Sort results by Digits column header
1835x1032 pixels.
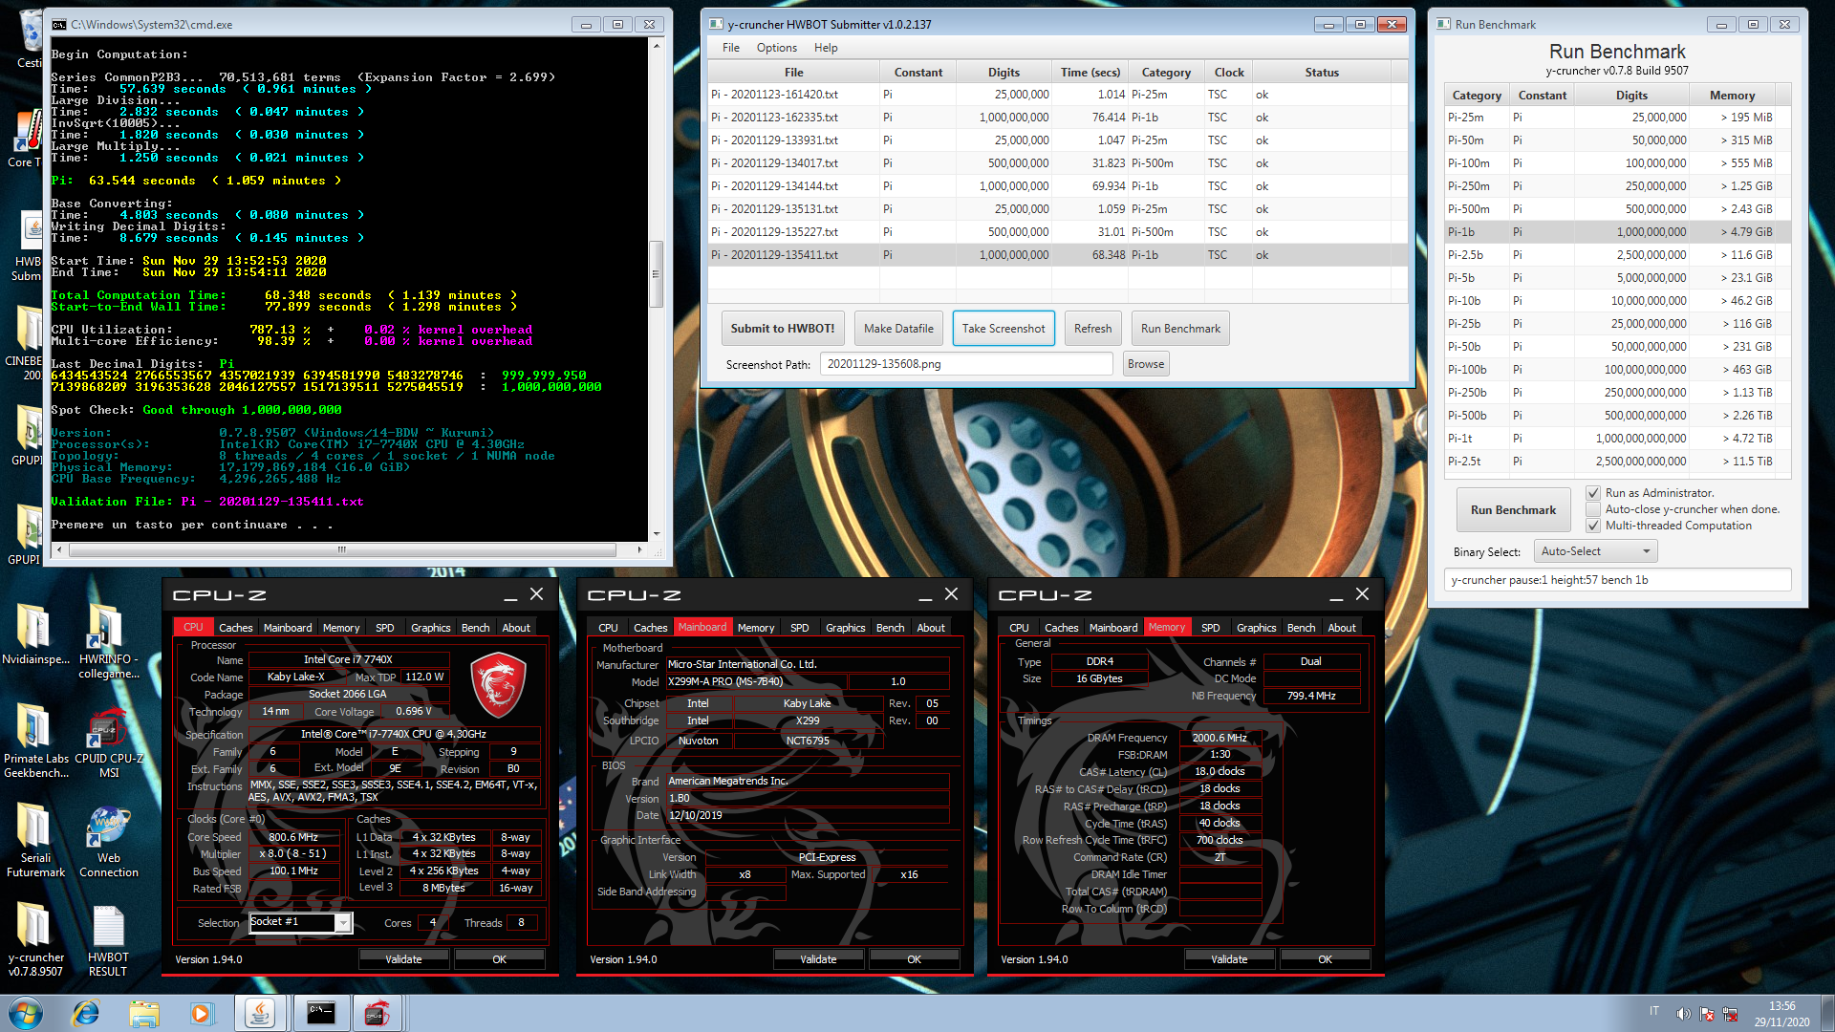(x=1004, y=73)
